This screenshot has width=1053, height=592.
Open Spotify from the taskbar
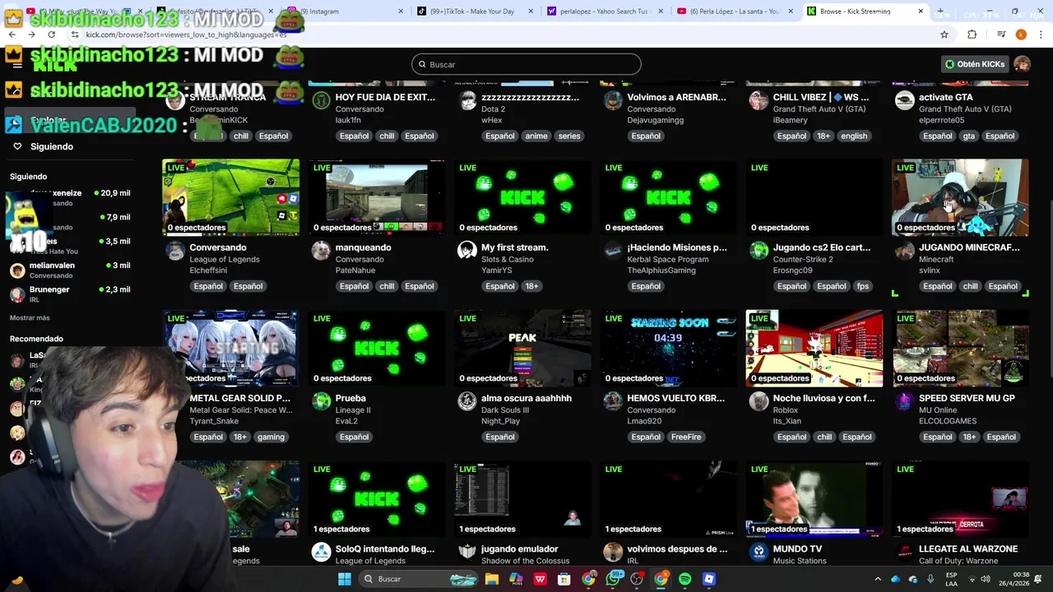coord(685,579)
